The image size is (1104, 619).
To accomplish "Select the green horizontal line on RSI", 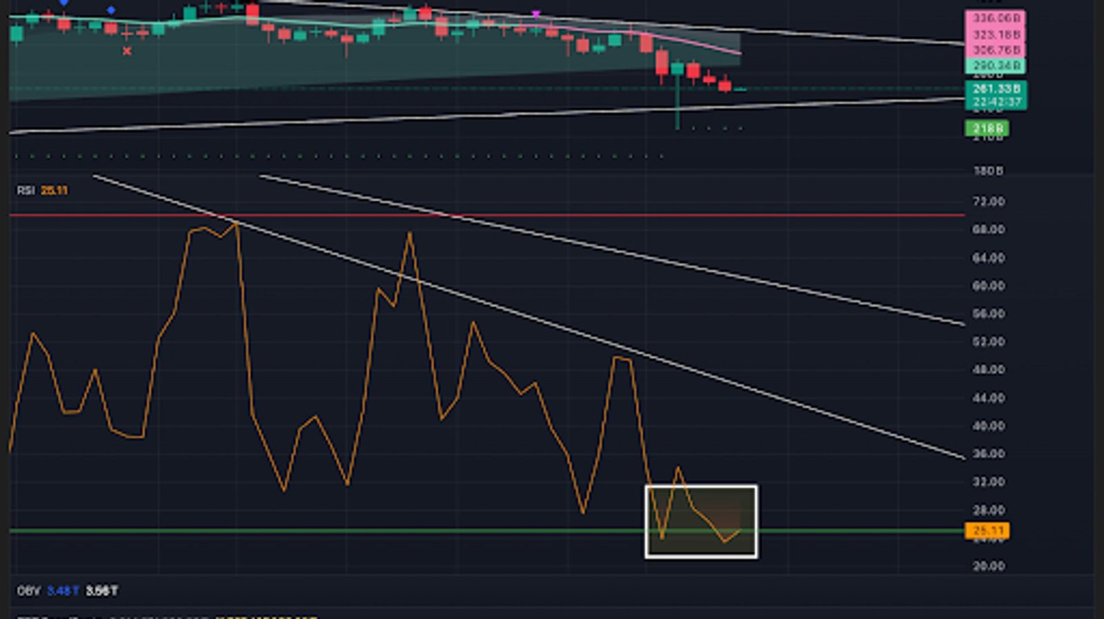I will point(345,531).
